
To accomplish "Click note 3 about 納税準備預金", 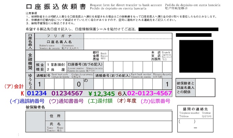I will click(51, 23).
